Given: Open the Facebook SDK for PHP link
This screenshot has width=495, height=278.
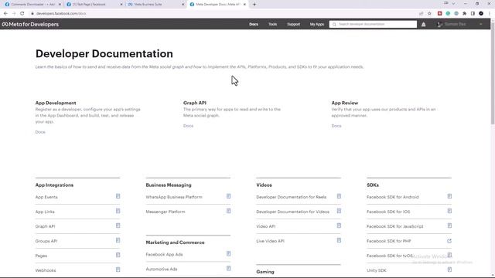Looking at the screenshot, I should [x=388, y=241].
